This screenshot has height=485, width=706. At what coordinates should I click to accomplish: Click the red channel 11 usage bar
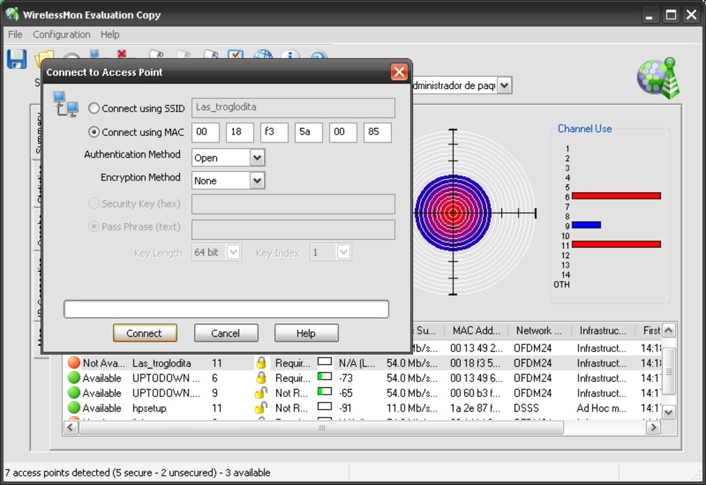(x=616, y=244)
